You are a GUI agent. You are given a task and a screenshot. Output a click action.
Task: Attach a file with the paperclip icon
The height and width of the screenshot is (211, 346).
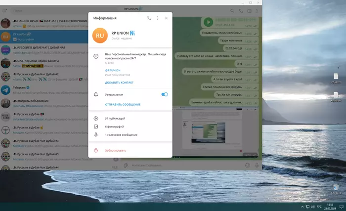[x=126, y=165]
